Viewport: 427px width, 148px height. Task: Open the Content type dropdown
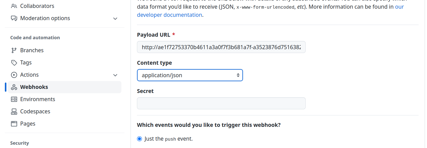(190, 75)
